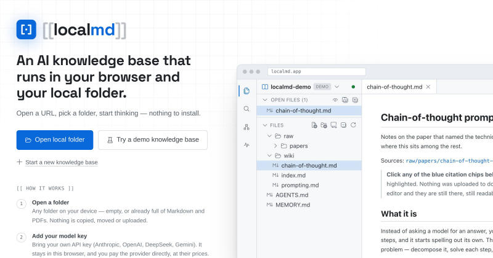Toggle the eye preview icon in Open Files
The height and width of the screenshot is (258, 493).
[335, 100]
